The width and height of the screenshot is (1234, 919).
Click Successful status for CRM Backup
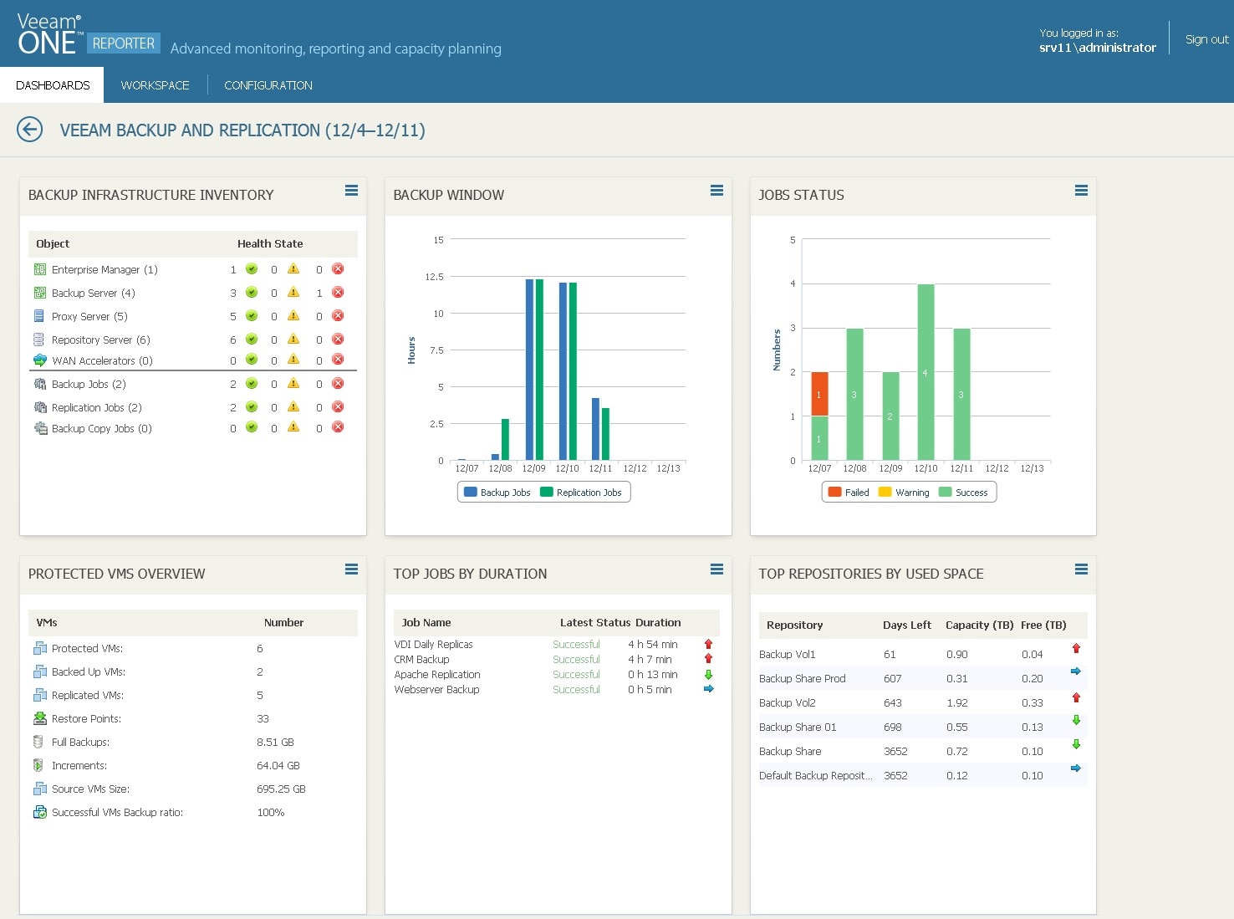576,660
